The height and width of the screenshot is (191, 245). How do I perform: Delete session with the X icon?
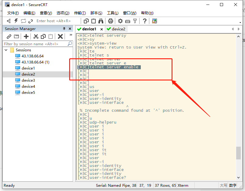[60, 36]
